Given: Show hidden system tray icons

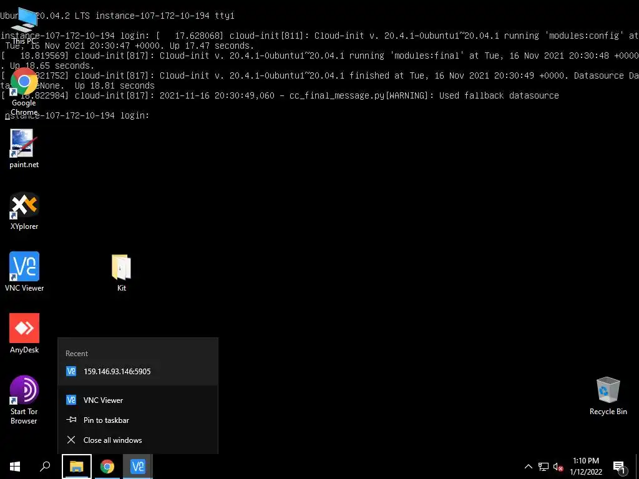Looking at the screenshot, I should pos(528,467).
